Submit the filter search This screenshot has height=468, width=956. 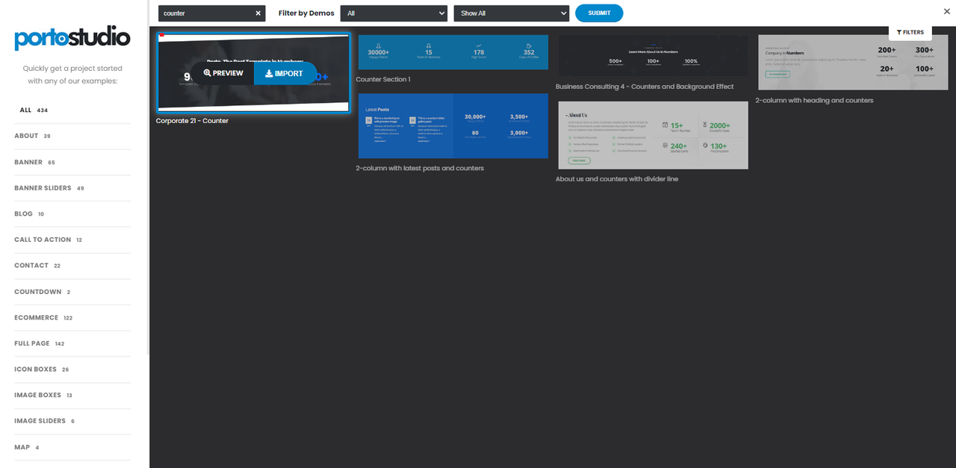599,13
